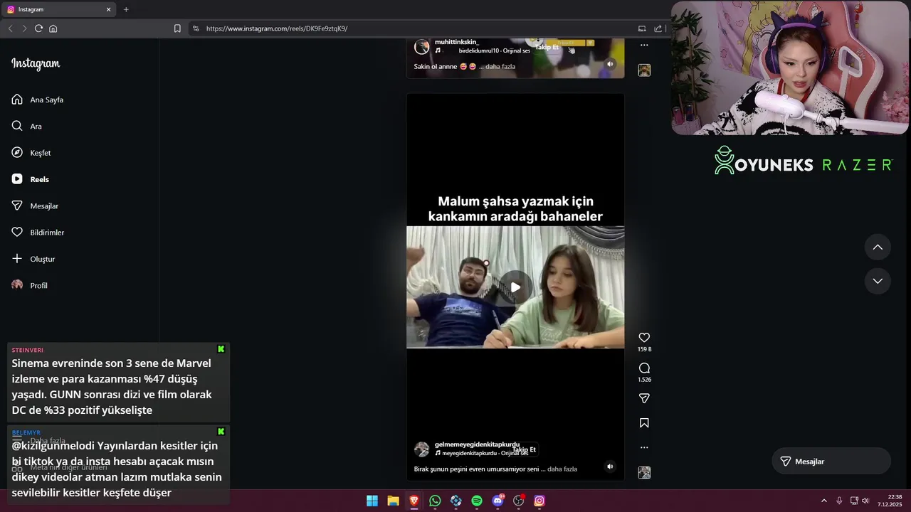This screenshot has height=512, width=911.
Task: Open audio thumbnail of upper reel
Action: point(644,70)
